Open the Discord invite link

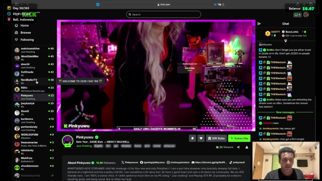coord(209,162)
